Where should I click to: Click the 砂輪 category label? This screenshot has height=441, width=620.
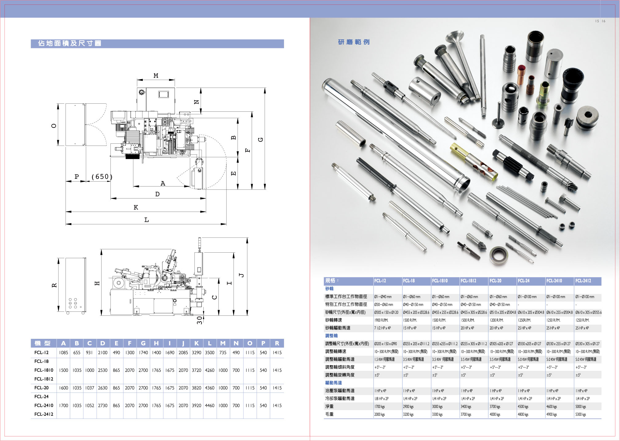point(329,289)
